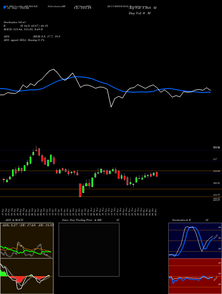Click the 'ADX signal: SELL Slowing @ 1%' text
The width and height of the screenshot is (222, 294).
point(24,40)
